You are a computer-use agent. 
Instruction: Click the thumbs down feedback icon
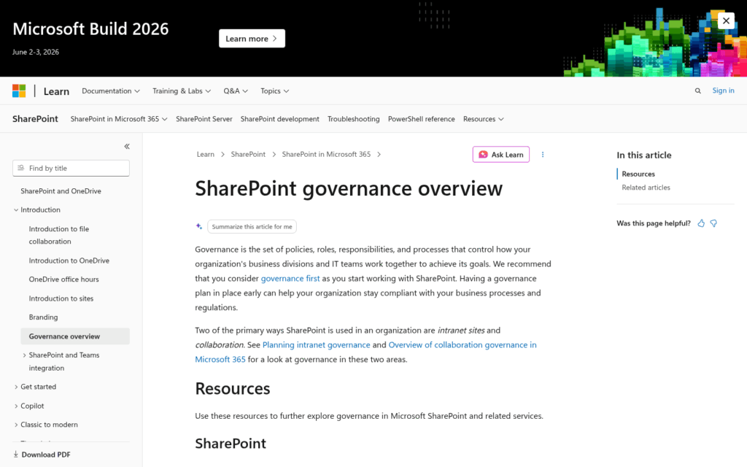coord(713,223)
